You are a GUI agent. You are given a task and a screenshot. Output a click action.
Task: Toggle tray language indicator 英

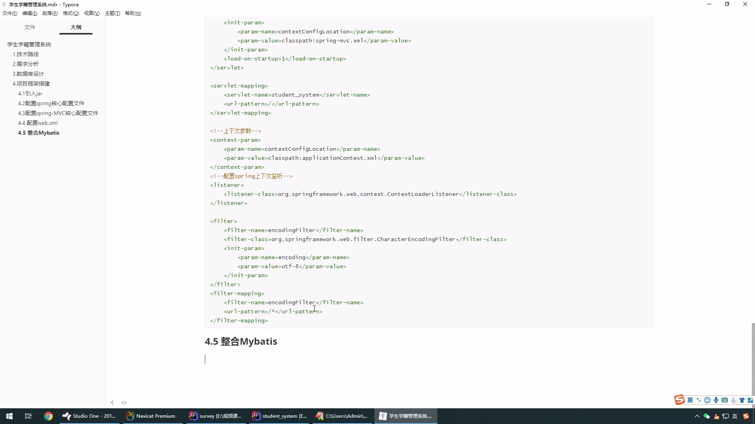click(x=735, y=416)
